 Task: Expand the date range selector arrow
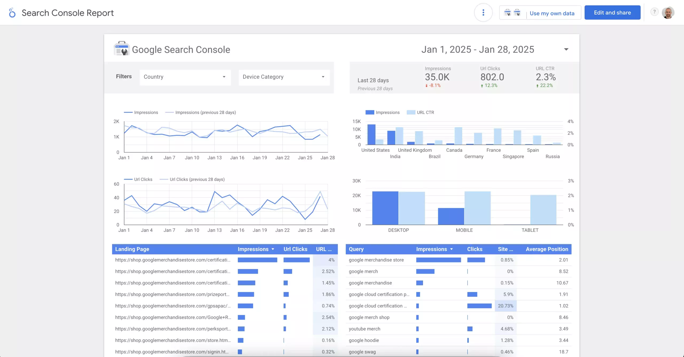pyautogui.click(x=566, y=49)
